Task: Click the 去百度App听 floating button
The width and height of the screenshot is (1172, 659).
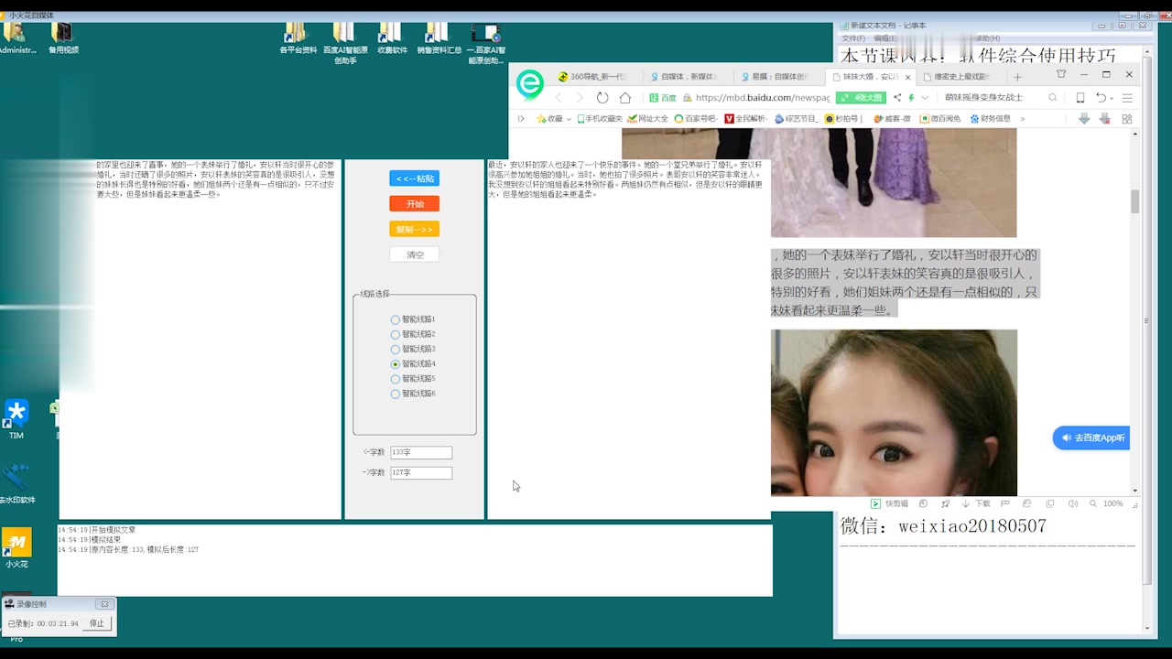Action: [x=1091, y=438]
